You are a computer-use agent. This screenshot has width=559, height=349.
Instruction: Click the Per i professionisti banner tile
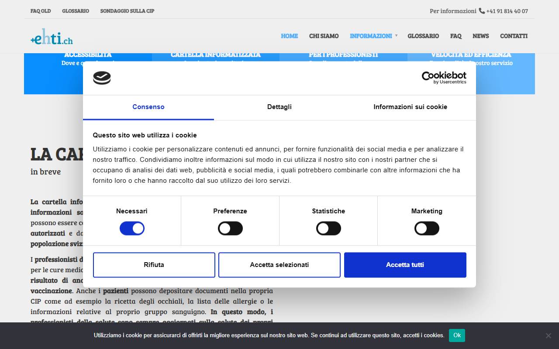click(343, 73)
